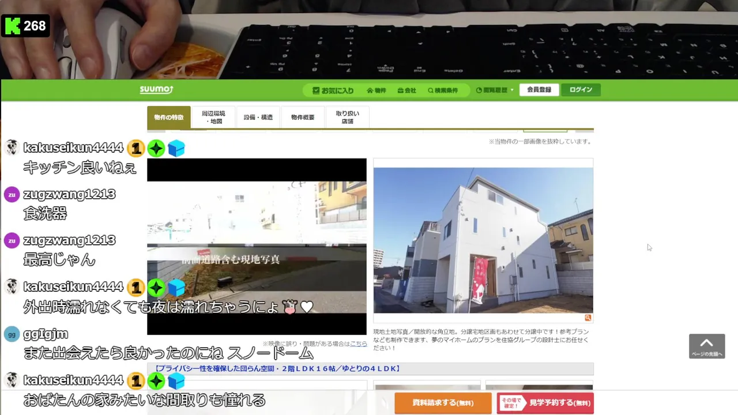738x415 pixels.
Task: Click the 見学予約する(無料) red button
Action: point(545,403)
